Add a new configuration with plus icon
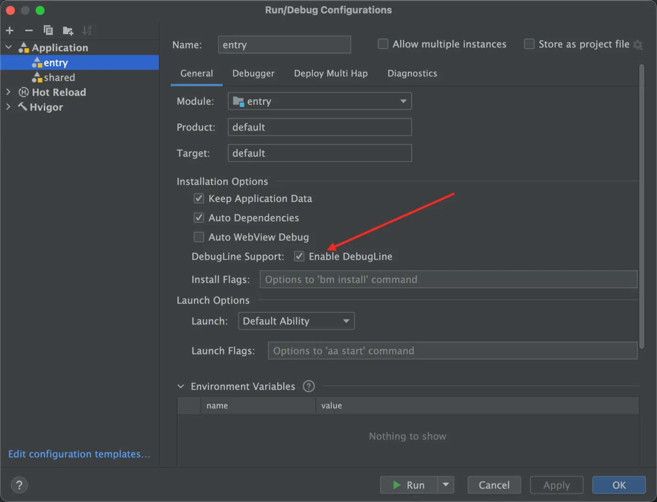 pyautogui.click(x=10, y=30)
